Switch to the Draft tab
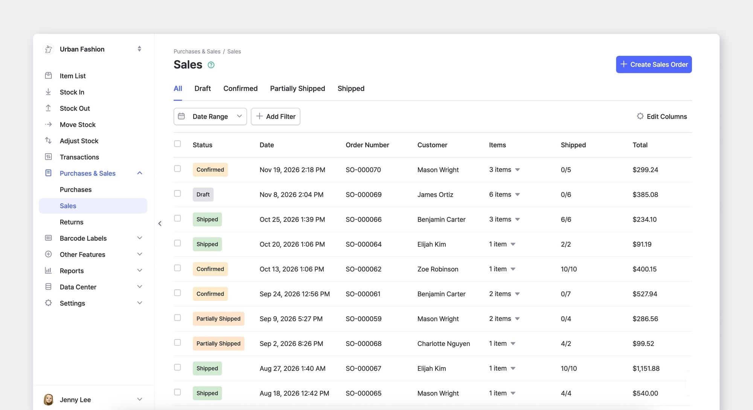The height and width of the screenshot is (410, 753). tap(203, 88)
